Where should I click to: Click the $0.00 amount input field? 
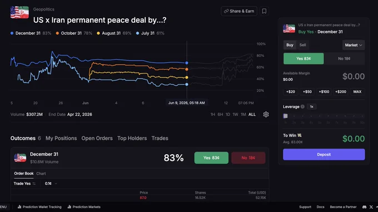pyautogui.click(x=354, y=76)
